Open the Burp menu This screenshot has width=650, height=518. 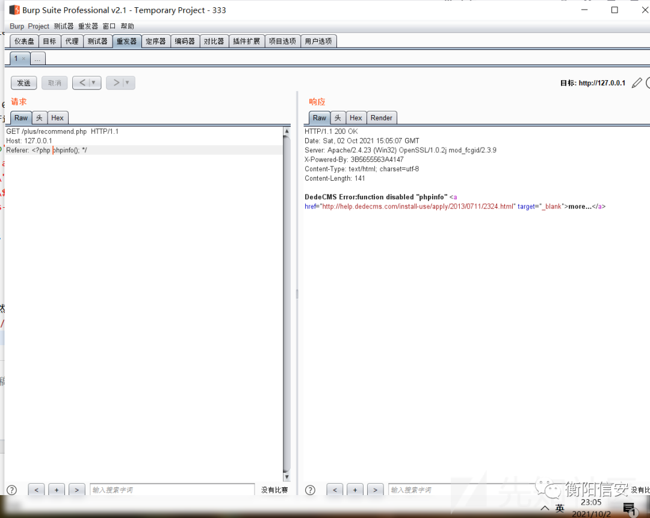coord(17,26)
